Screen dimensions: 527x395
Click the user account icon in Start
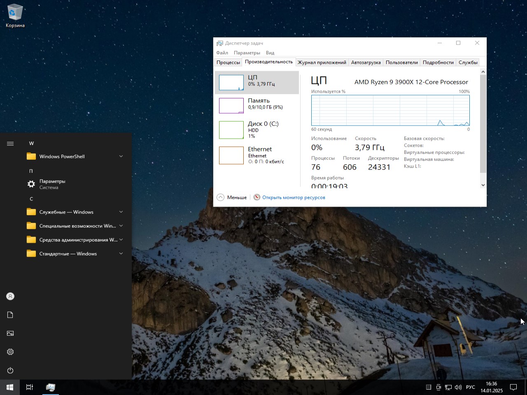point(10,296)
